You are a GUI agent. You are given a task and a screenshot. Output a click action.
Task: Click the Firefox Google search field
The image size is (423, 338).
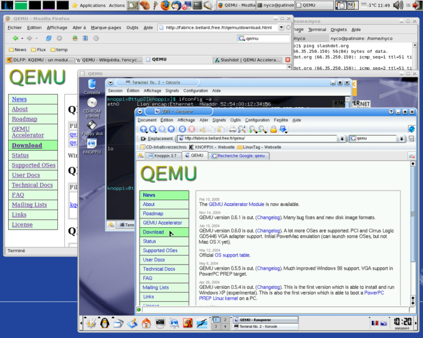tap(263, 39)
